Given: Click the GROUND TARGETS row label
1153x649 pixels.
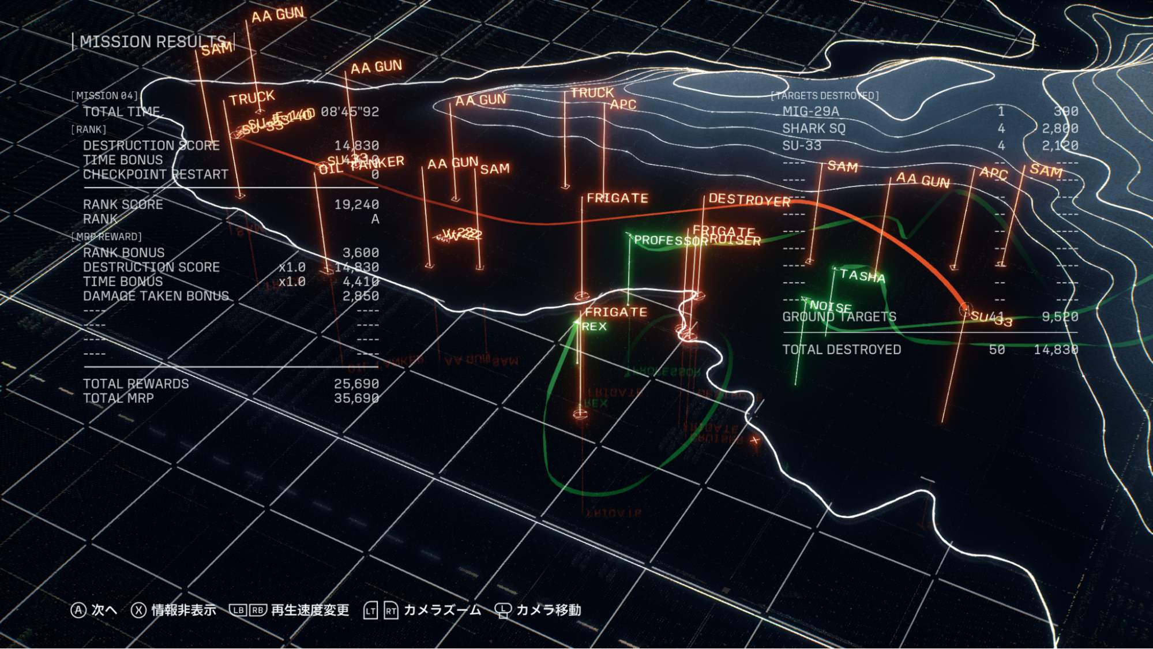Looking at the screenshot, I should (x=840, y=317).
